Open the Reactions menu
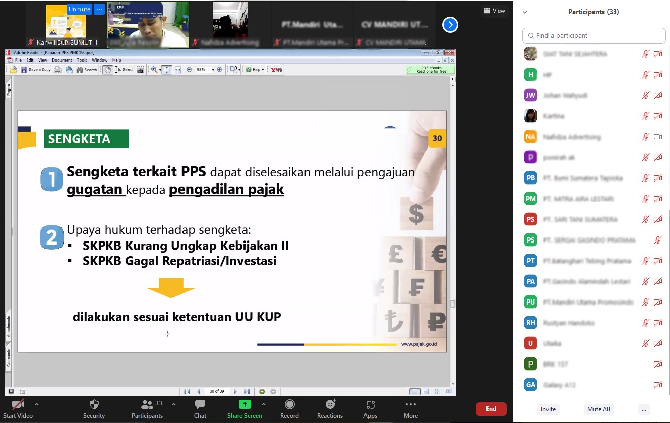Viewport: 670px width, 423px height. pyautogui.click(x=330, y=404)
